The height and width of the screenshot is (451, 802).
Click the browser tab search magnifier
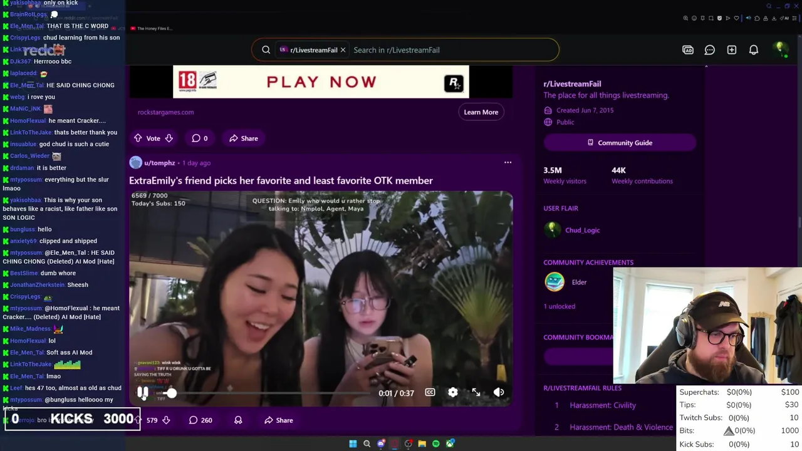pos(769,6)
